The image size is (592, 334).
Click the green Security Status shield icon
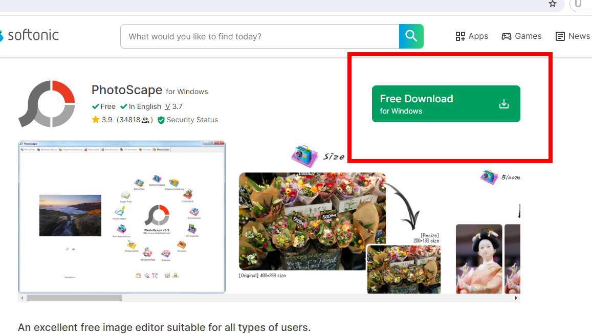161,120
